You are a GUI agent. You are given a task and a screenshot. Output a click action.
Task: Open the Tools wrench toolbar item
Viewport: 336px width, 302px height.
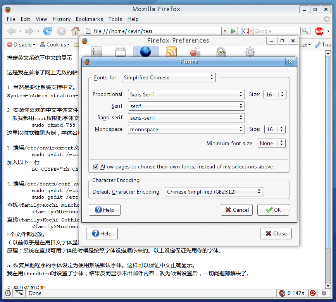point(323,45)
